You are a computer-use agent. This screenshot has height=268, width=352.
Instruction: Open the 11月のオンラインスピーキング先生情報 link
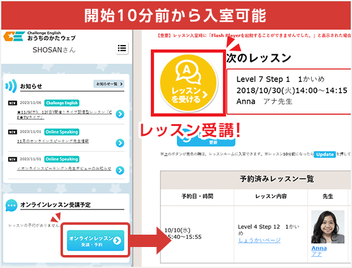(53, 141)
